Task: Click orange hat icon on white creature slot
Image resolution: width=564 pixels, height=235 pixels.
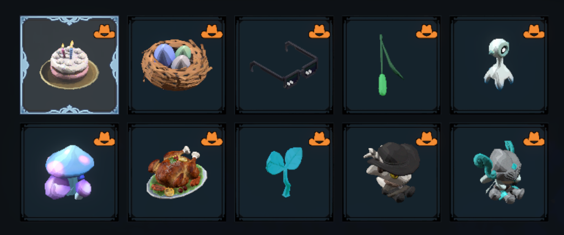Action: [534, 31]
